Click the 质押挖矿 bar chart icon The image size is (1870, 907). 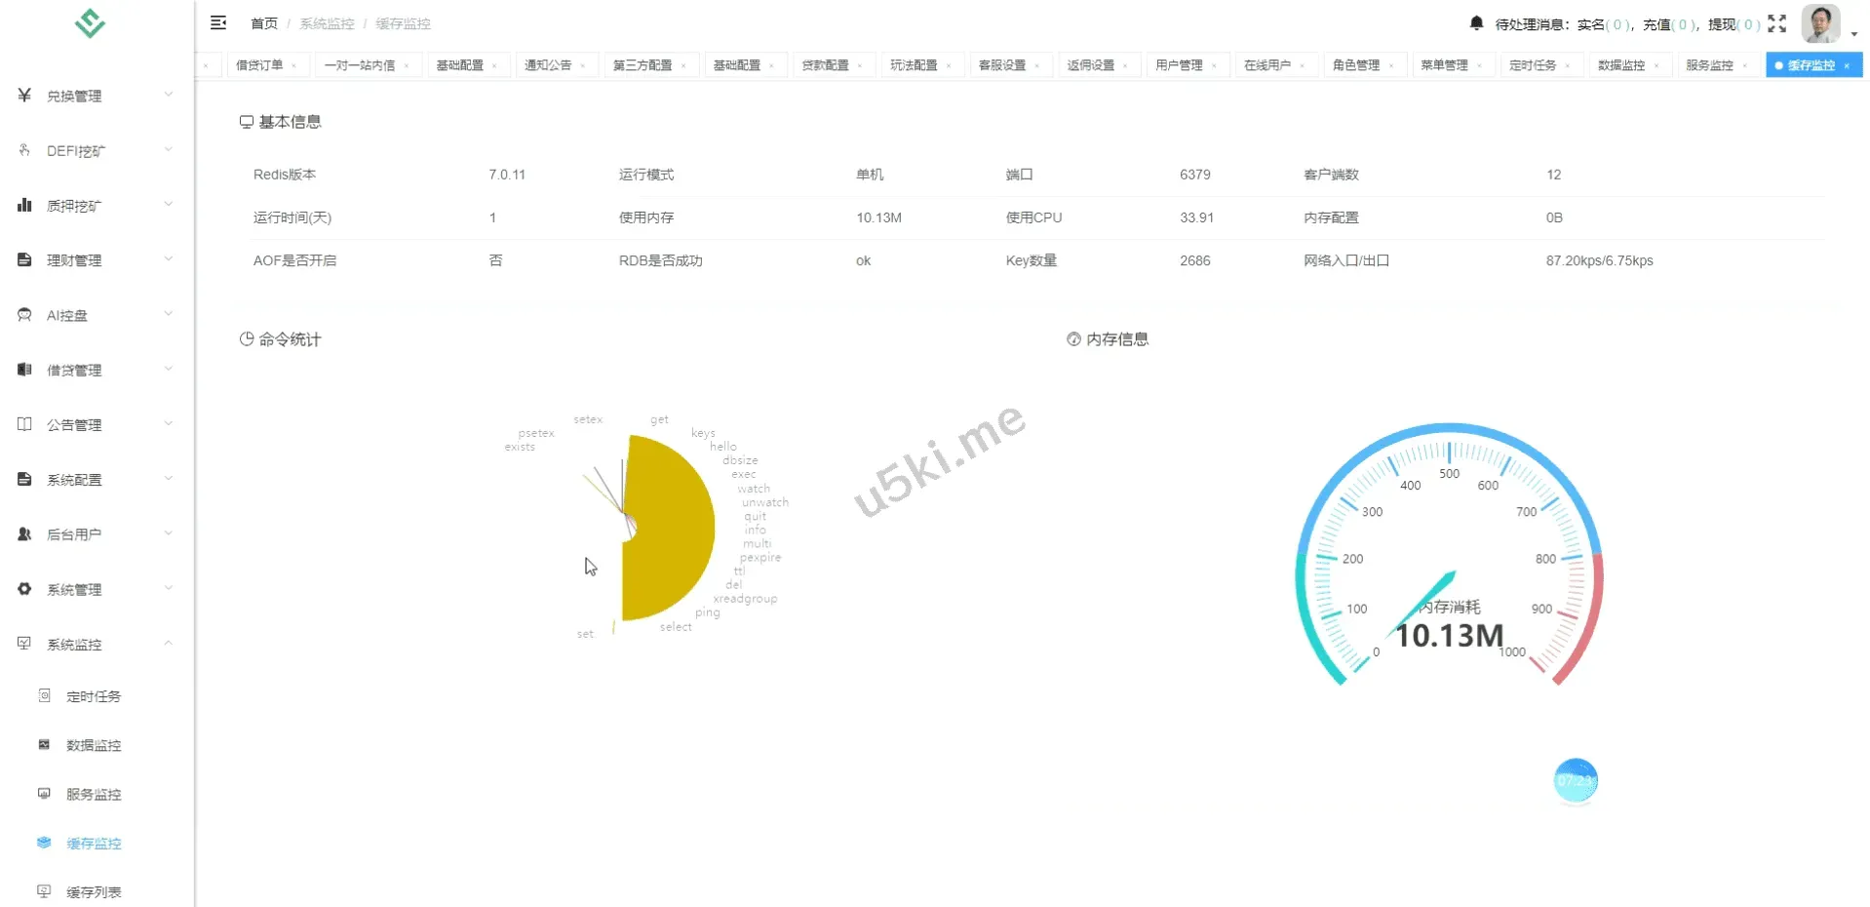[24, 205]
